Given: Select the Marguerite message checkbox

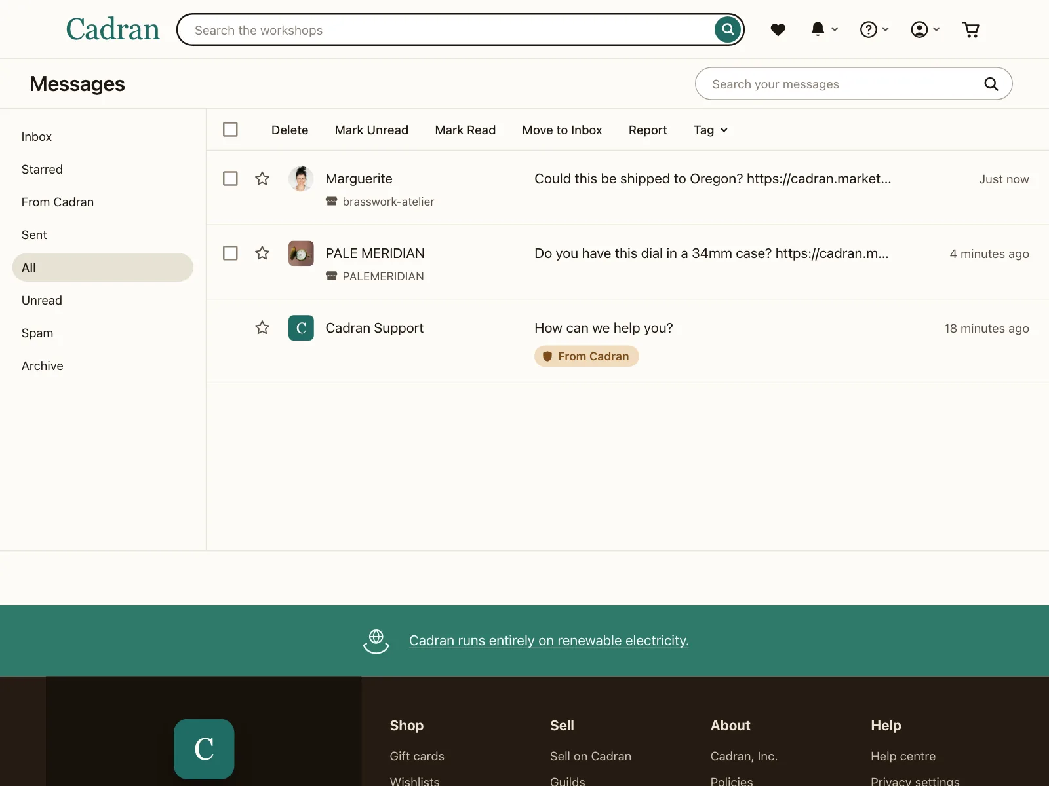Looking at the screenshot, I should 230,179.
